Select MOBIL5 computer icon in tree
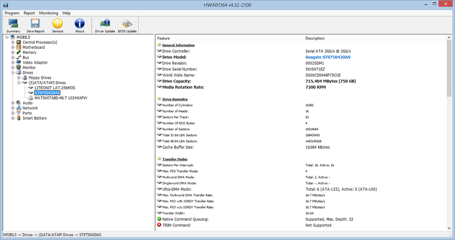 (13, 37)
